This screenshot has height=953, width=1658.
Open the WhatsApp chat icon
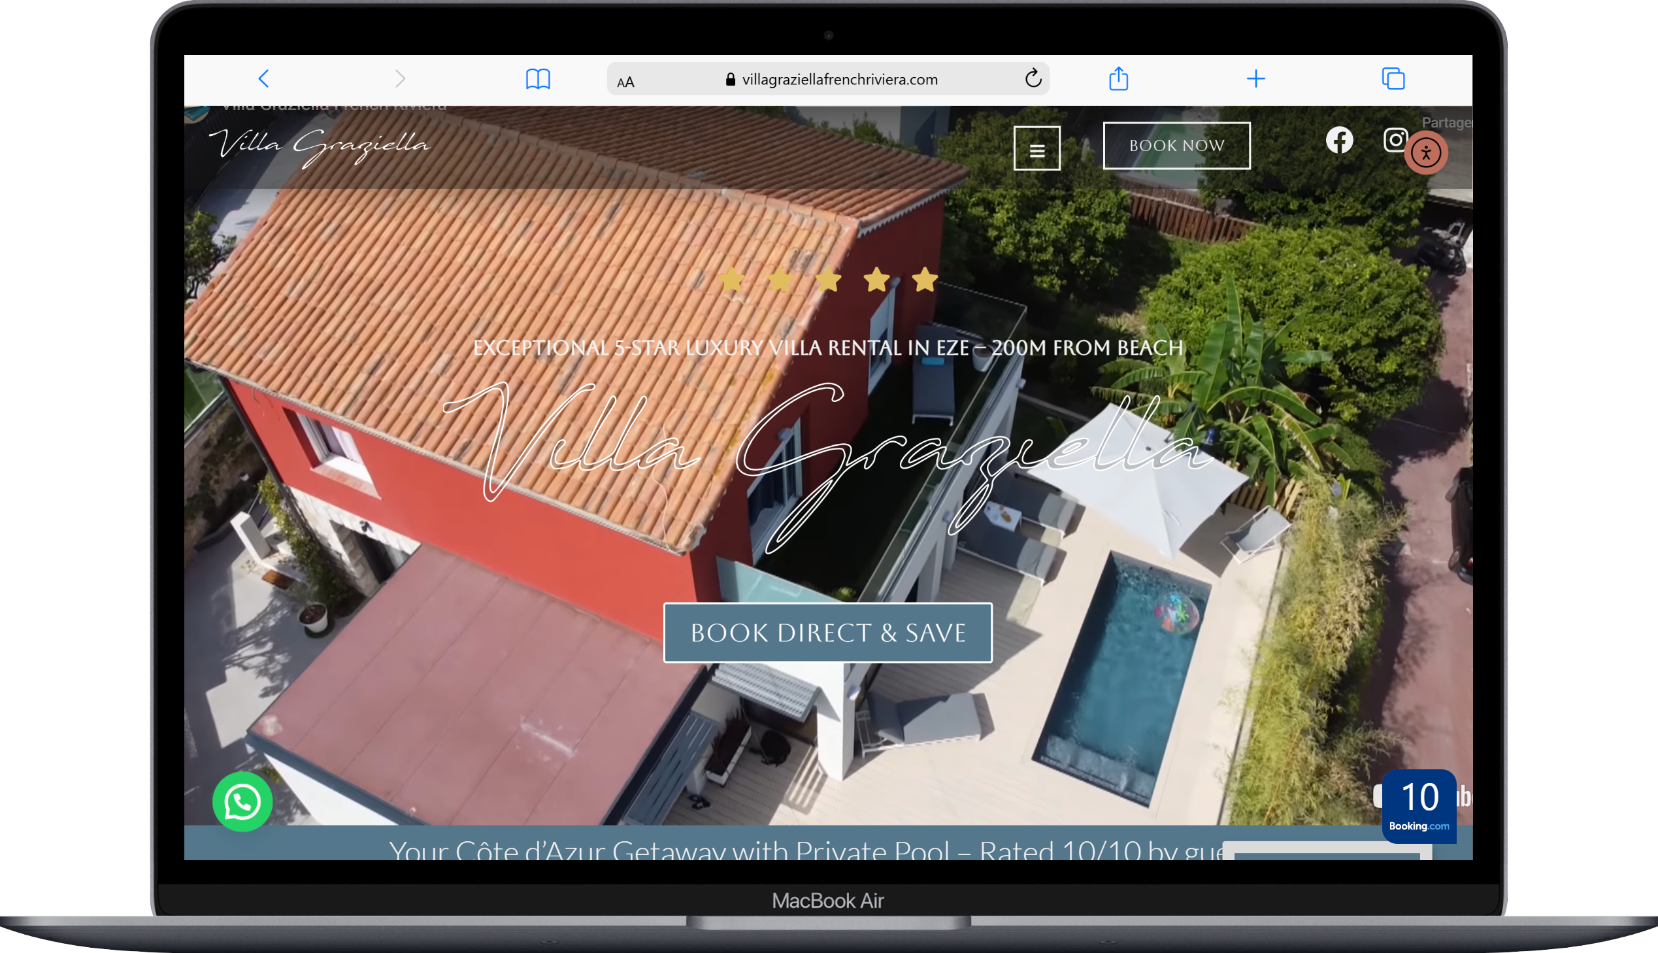[x=241, y=802]
